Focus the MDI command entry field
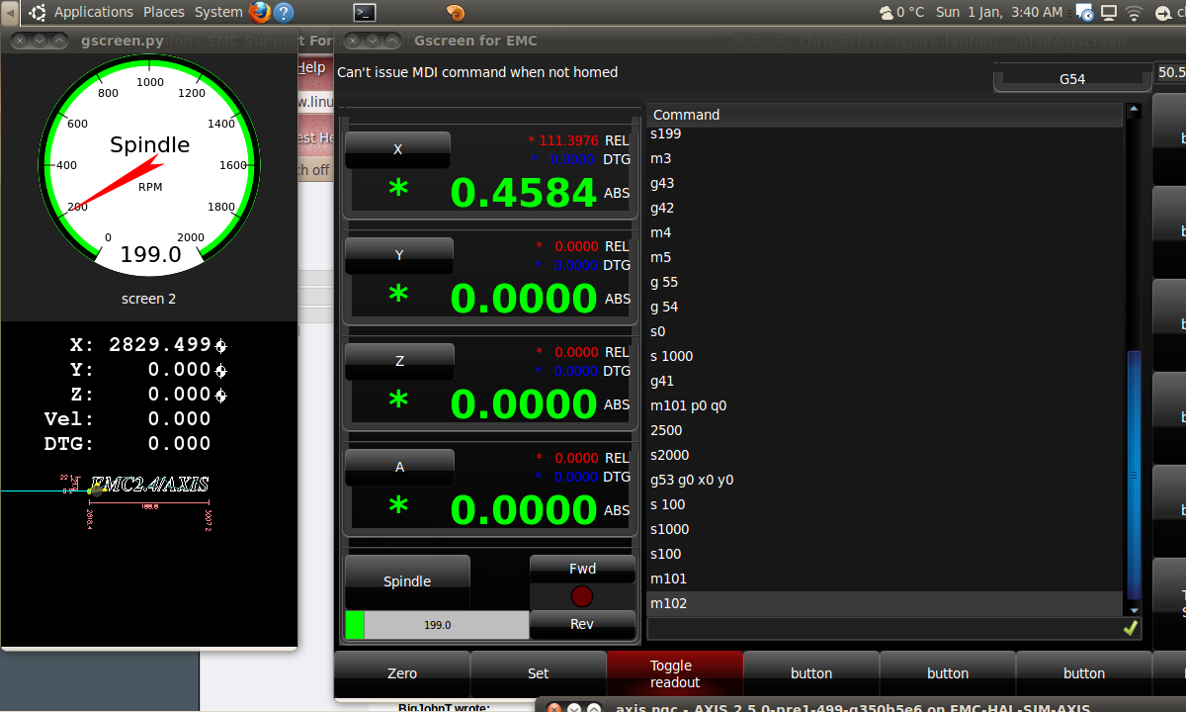This screenshot has height=712, width=1186. 885,628
